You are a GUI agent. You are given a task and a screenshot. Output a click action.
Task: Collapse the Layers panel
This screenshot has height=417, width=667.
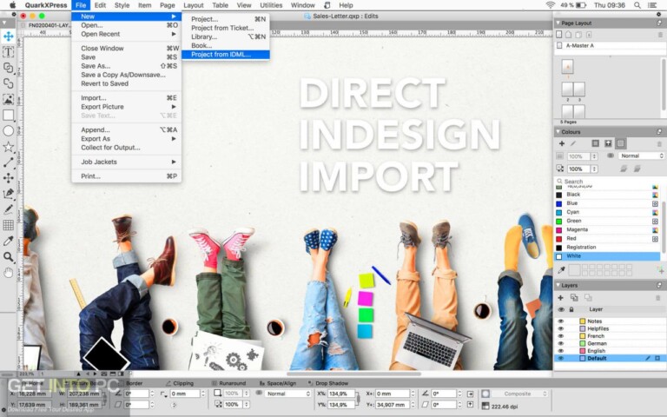click(558, 286)
